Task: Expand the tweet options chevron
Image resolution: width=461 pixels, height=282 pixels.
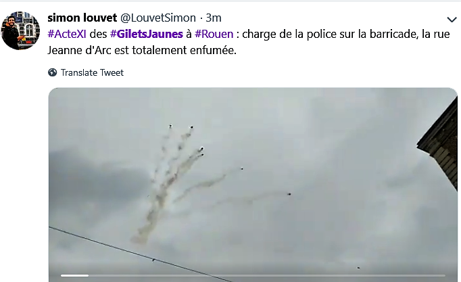Action: pyautogui.click(x=452, y=20)
